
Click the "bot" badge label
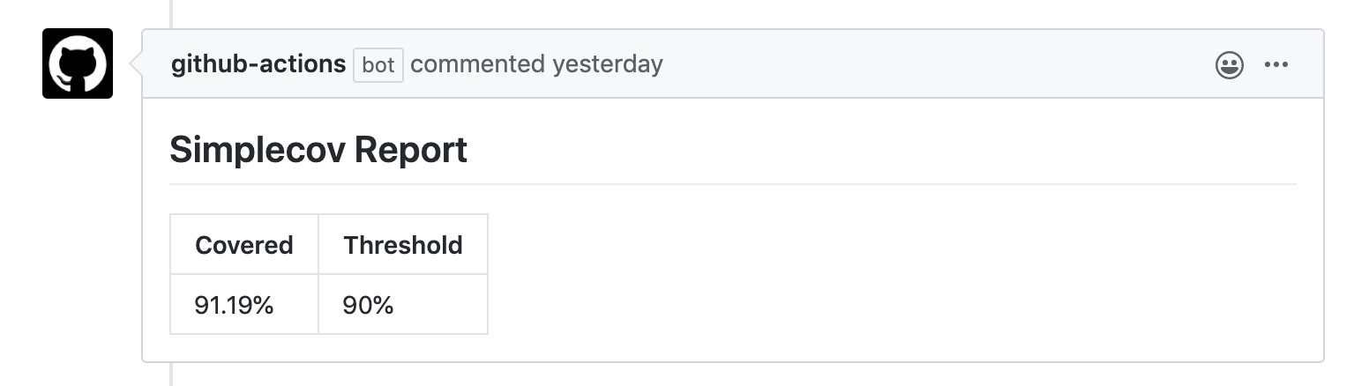(x=378, y=65)
